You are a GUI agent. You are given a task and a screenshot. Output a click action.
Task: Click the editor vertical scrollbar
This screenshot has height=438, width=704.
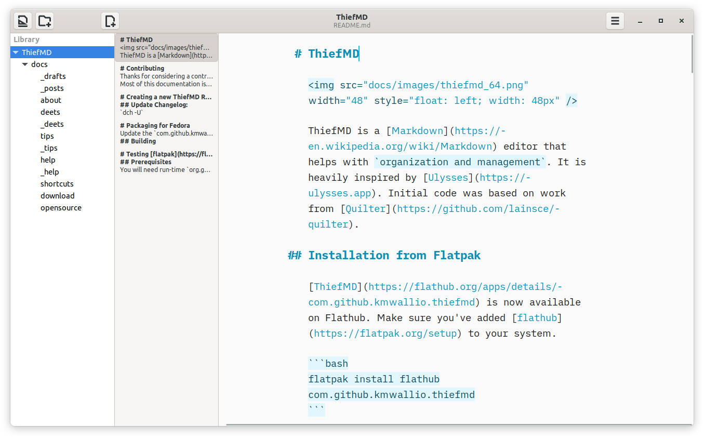pyautogui.click(x=692, y=54)
